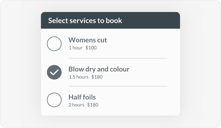Select the Half foils service title
The height and width of the screenshot is (128, 221).
click(x=82, y=97)
